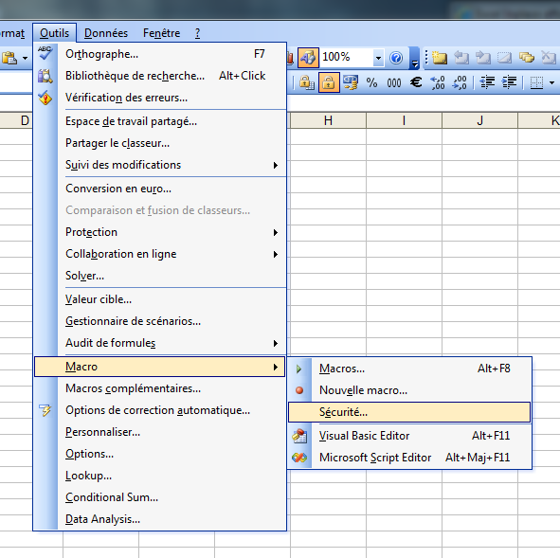Click the increase indent icon

[509, 82]
